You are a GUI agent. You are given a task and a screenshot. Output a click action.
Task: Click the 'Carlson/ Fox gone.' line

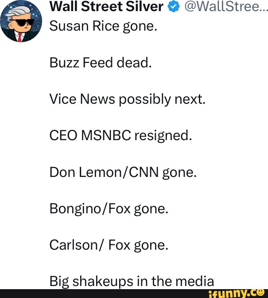[109, 244]
